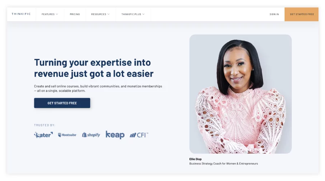Image resolution: width=325 pixels, height=181 pixels.
Task: Click the main headline text
Action: tap(94, 68)
